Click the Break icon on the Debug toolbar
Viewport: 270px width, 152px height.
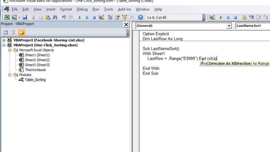228,17
